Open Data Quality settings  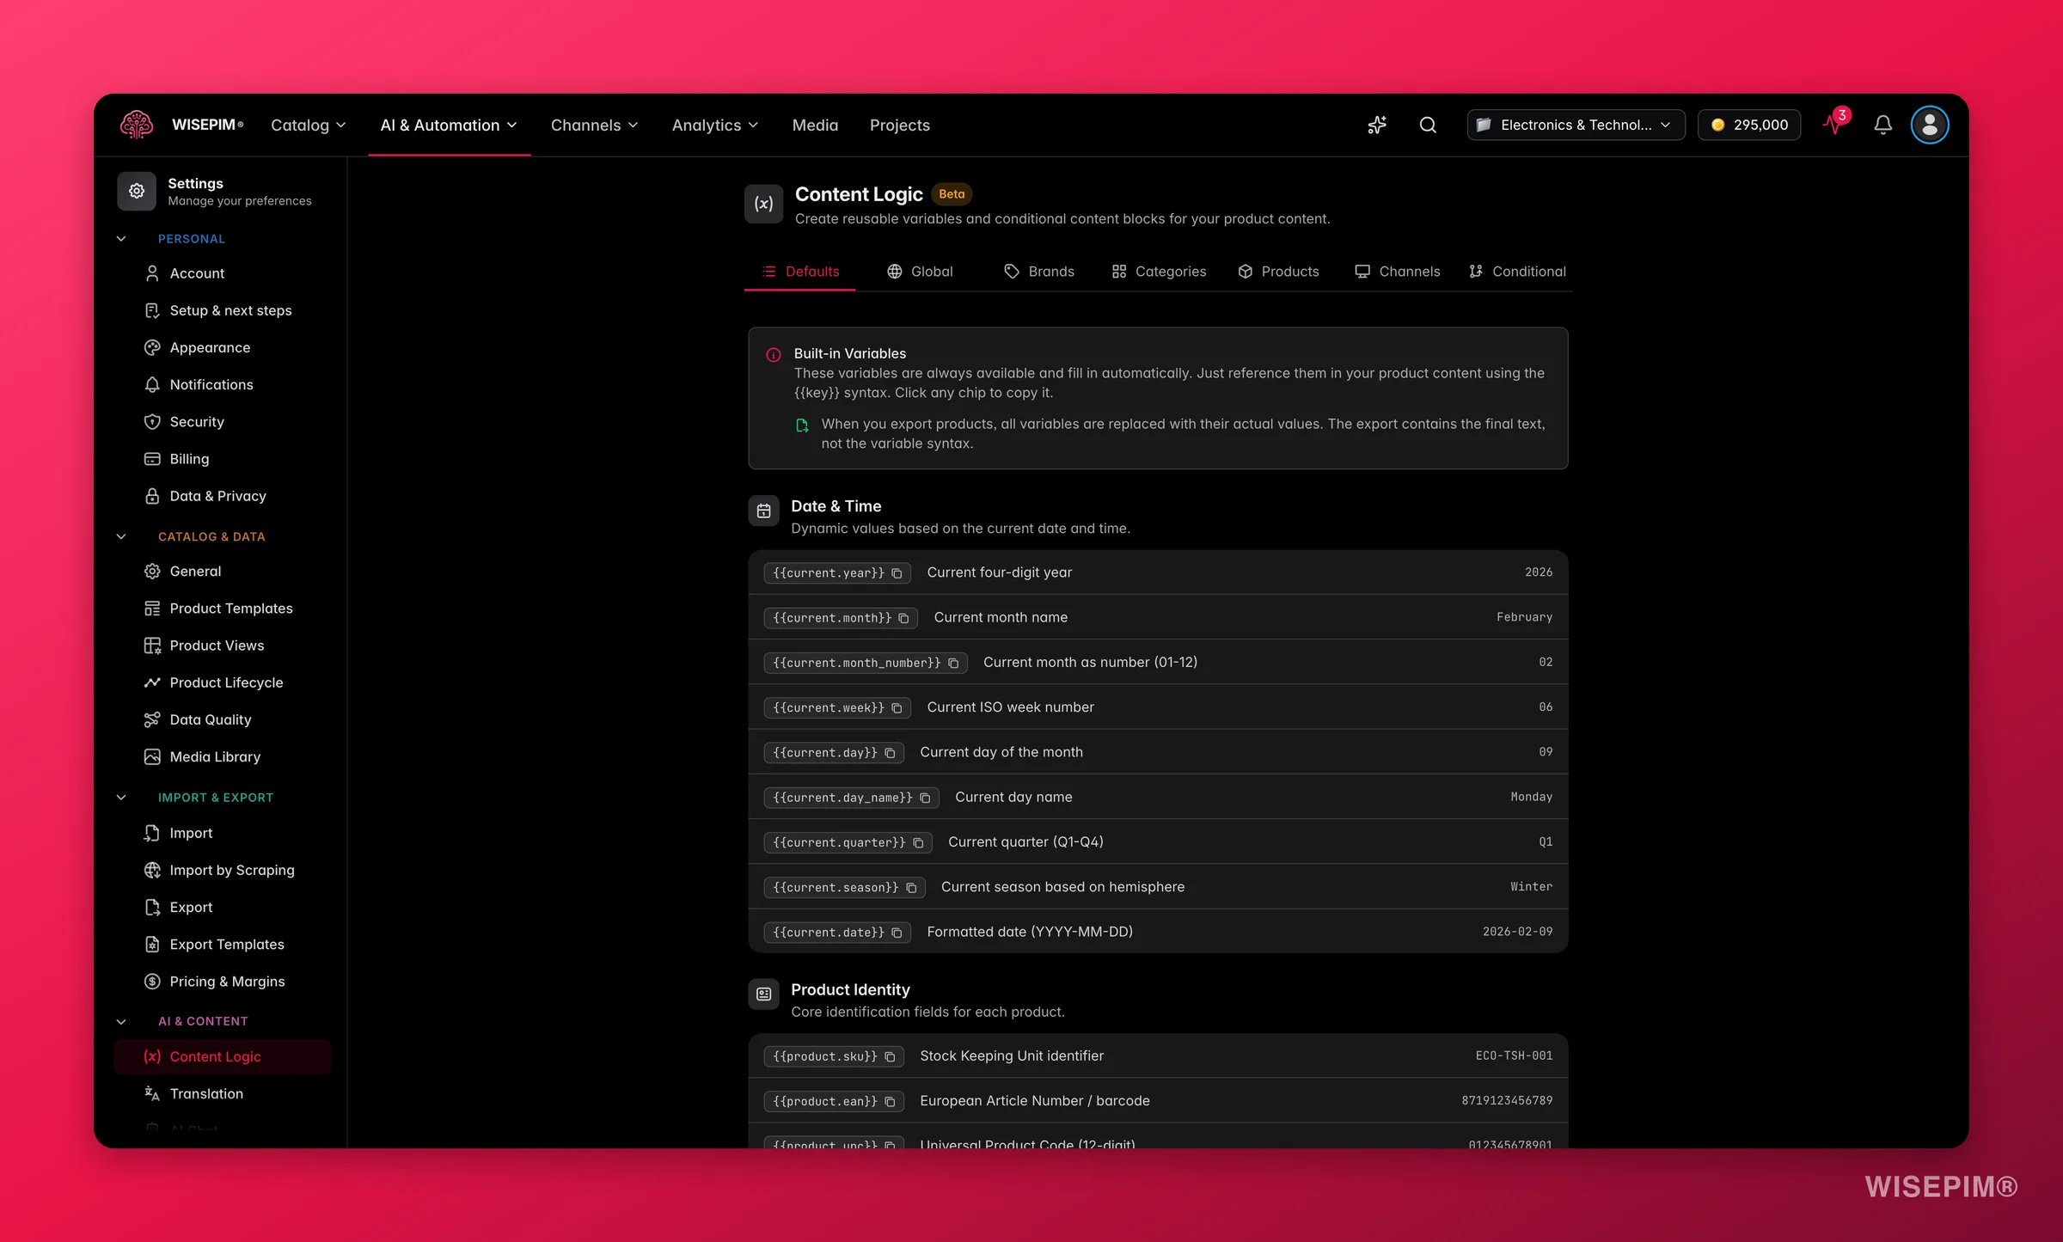coord(222,719)
